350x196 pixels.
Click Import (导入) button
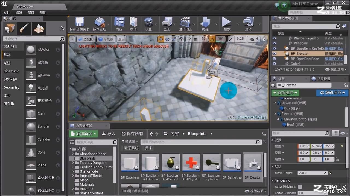click(109, 134)
